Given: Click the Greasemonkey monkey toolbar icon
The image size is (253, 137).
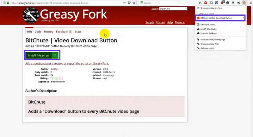Looking at the screenshot, I should pos(244,3).
